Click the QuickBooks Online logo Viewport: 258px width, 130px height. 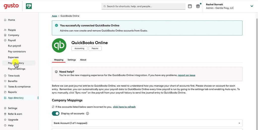pyautogui.click(x=59, y=45)
